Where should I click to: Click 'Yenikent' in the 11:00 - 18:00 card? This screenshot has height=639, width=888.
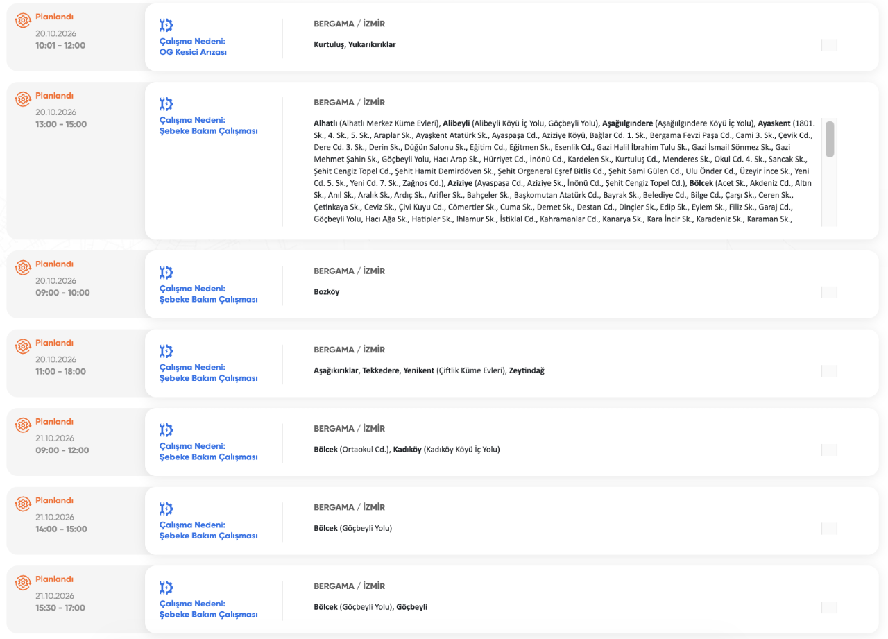419,370
